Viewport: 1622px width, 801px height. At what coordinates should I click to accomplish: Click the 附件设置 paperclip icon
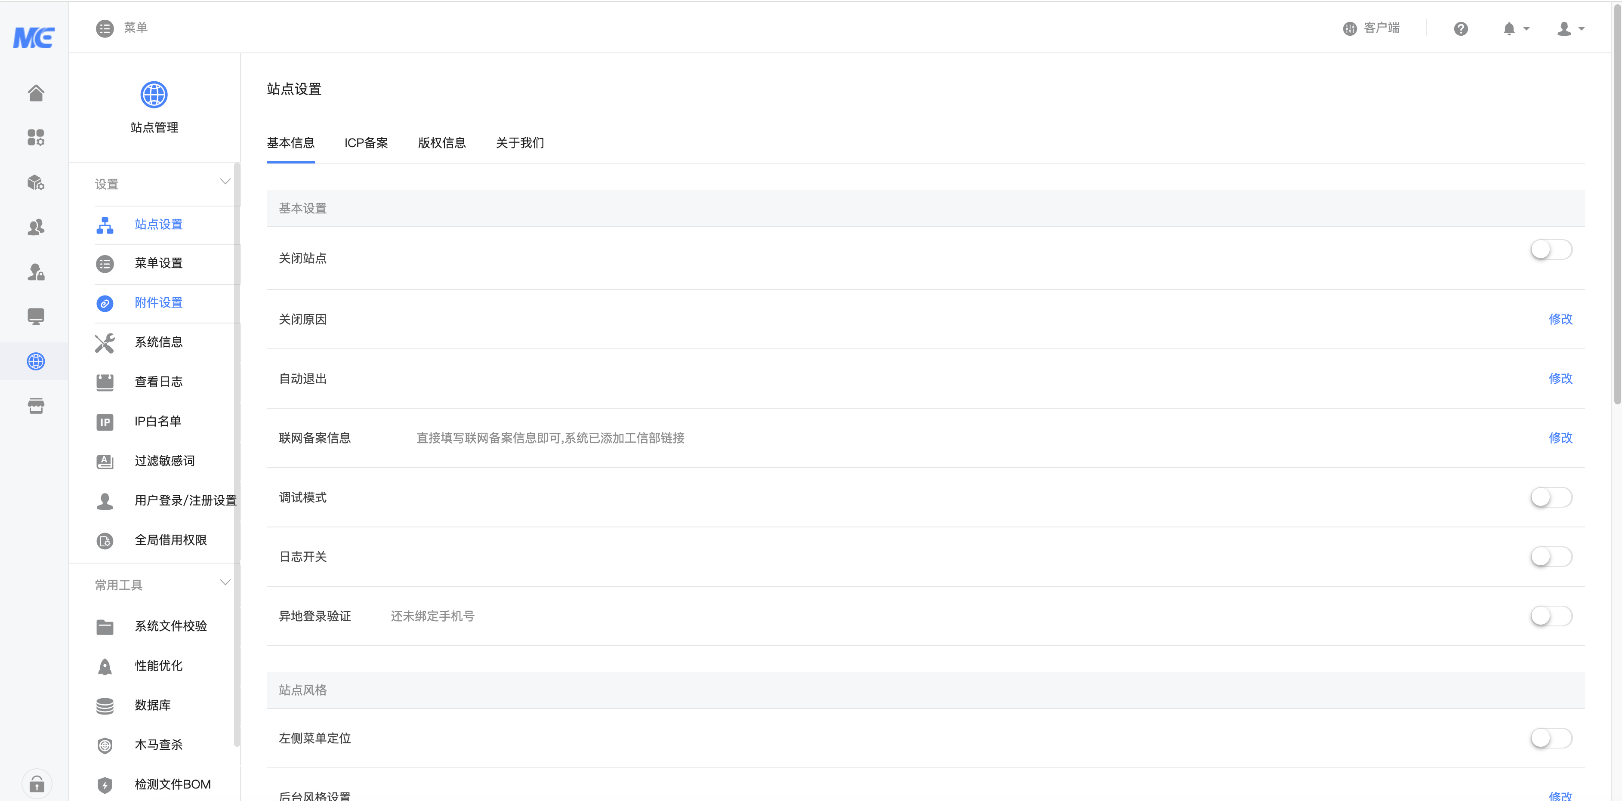click(105, 304)
